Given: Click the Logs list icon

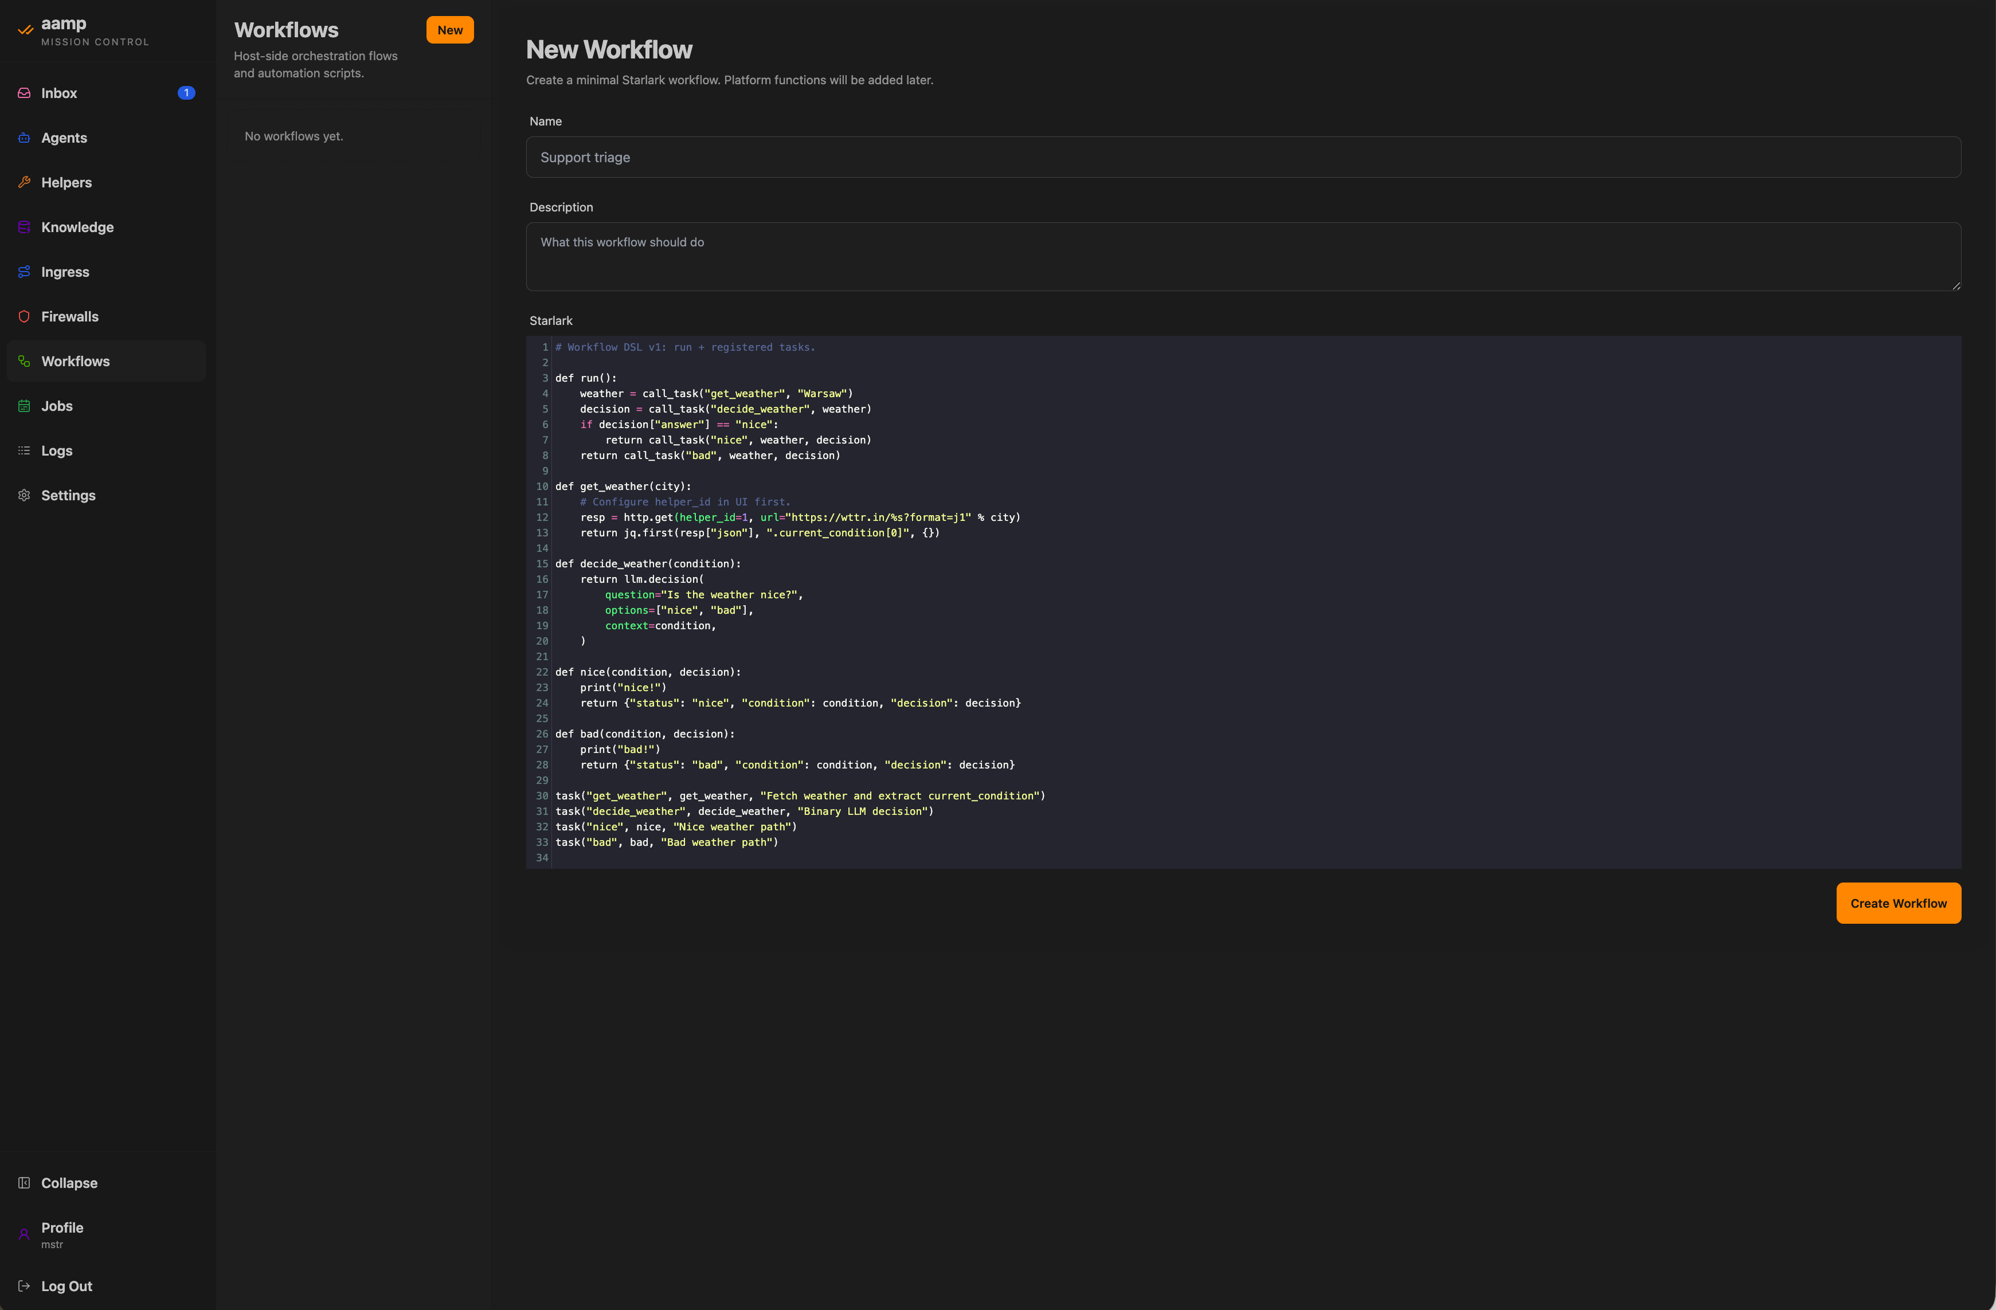Looking at the screenshot, I should (24, 450).
